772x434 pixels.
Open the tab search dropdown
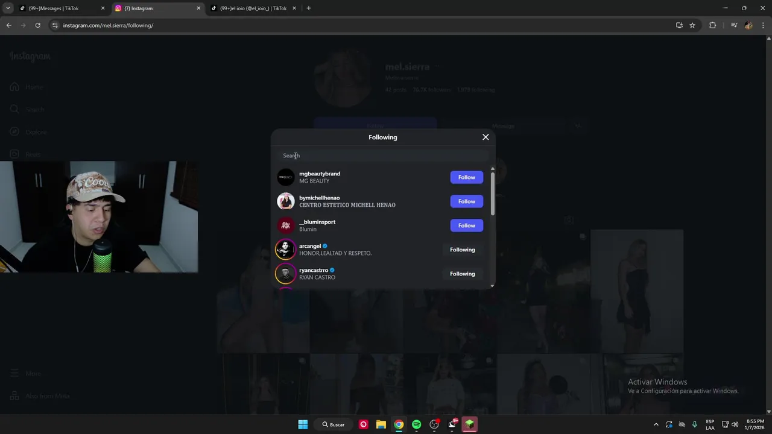pyautogui.click(x=8, y=8)
